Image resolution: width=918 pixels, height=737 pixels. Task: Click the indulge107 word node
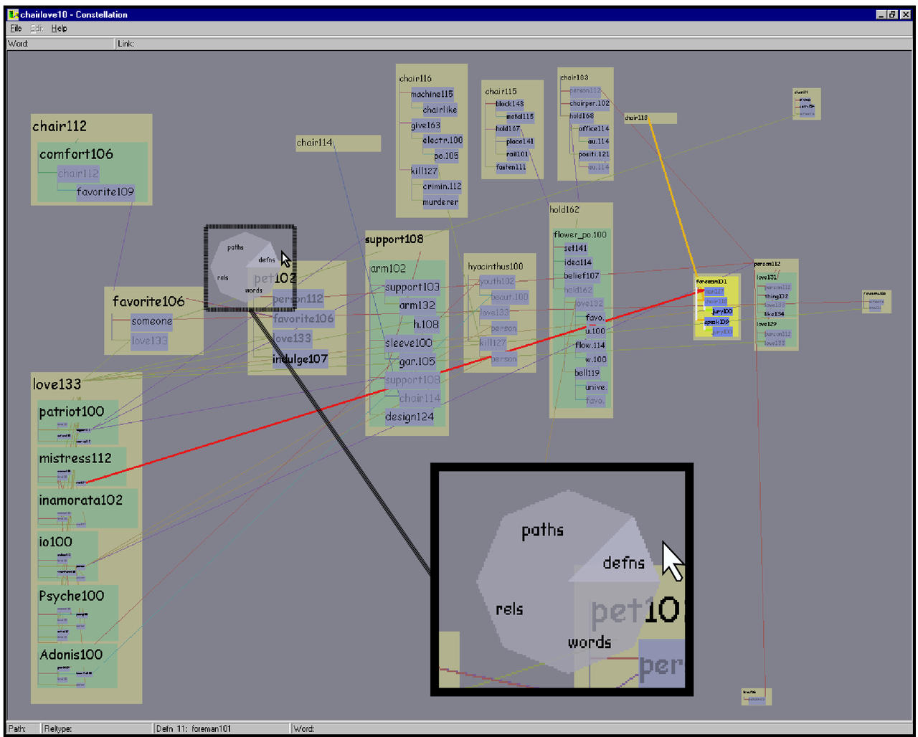300,359
